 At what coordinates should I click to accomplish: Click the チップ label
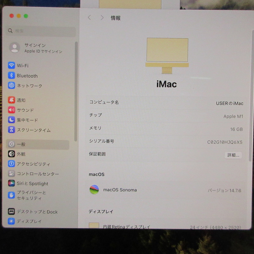pos(96,115)
